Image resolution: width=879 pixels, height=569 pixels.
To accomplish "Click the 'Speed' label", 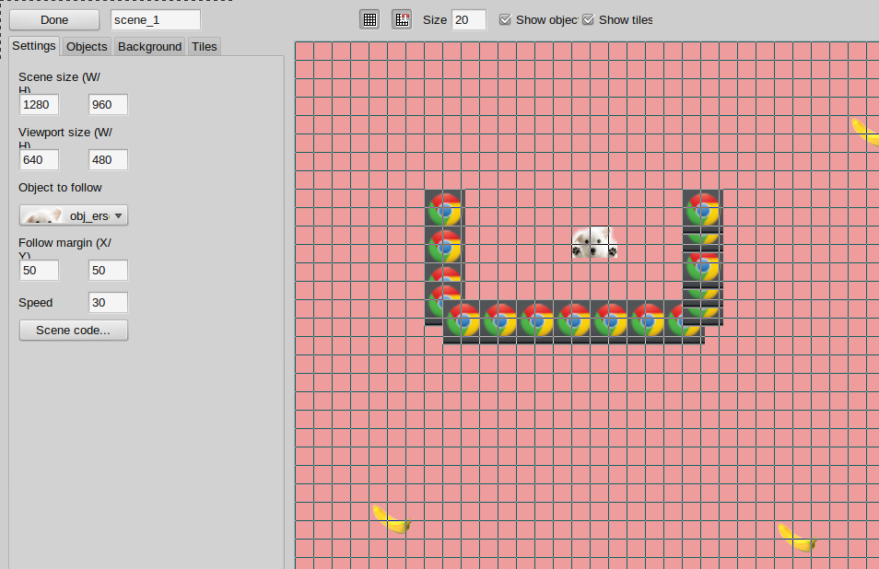I will tap(35, 303).
